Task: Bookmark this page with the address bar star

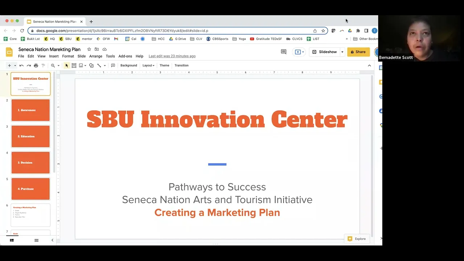Action: coord(323,31)
